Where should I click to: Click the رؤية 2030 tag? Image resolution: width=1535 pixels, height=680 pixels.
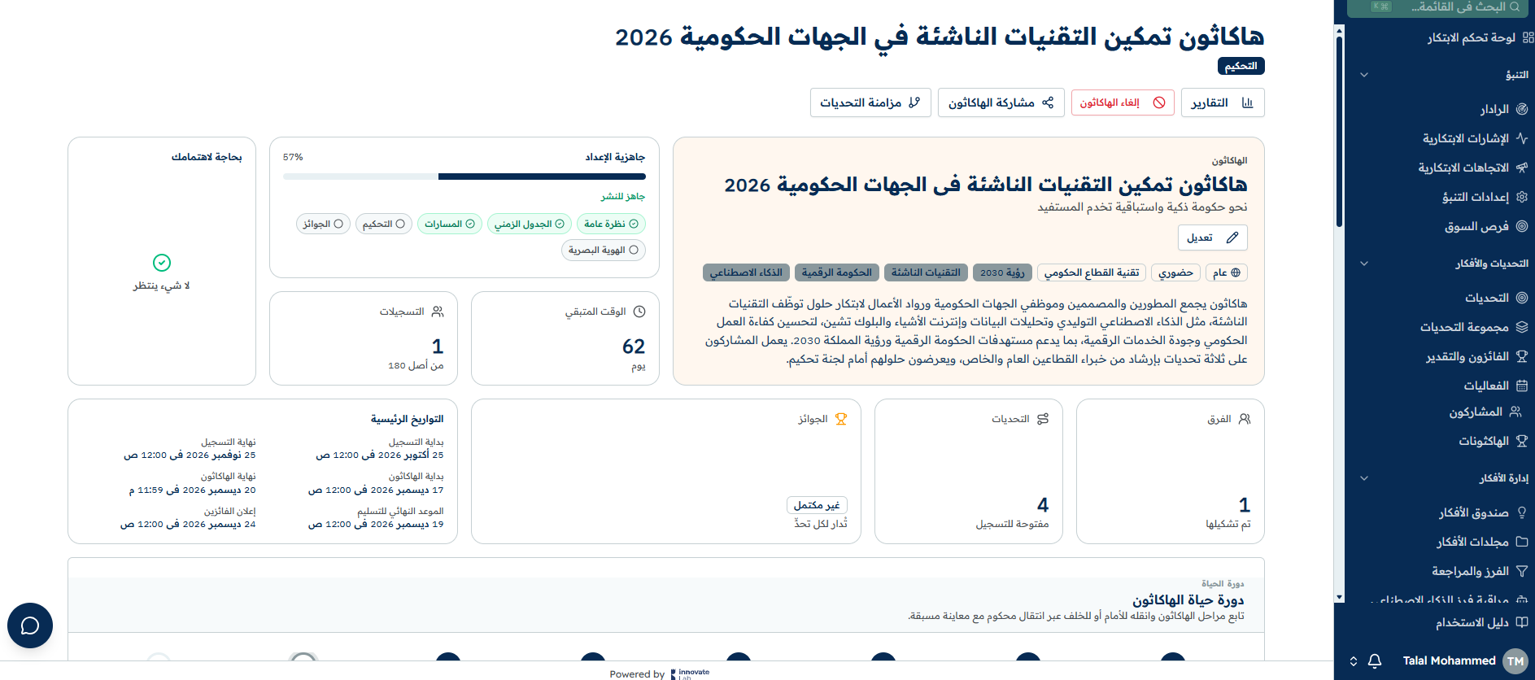tap(1002, 272)
